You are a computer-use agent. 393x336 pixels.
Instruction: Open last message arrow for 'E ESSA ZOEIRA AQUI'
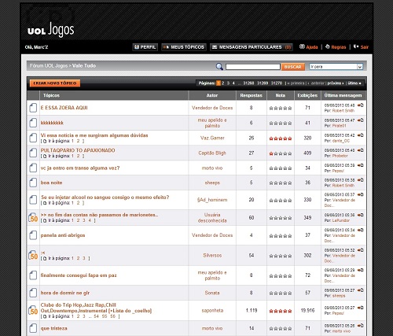(x=361, y=105)
